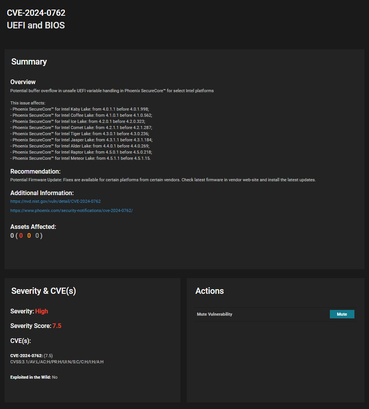
Task: Click the Severity & CVE(s) panel heading
Action: [44, 291]
